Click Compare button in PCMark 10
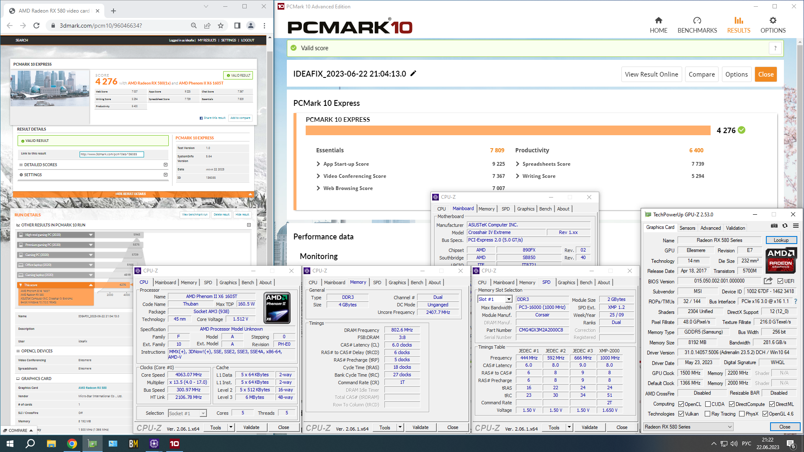This screenshot has width=804, height=452. tap(701, 74)
